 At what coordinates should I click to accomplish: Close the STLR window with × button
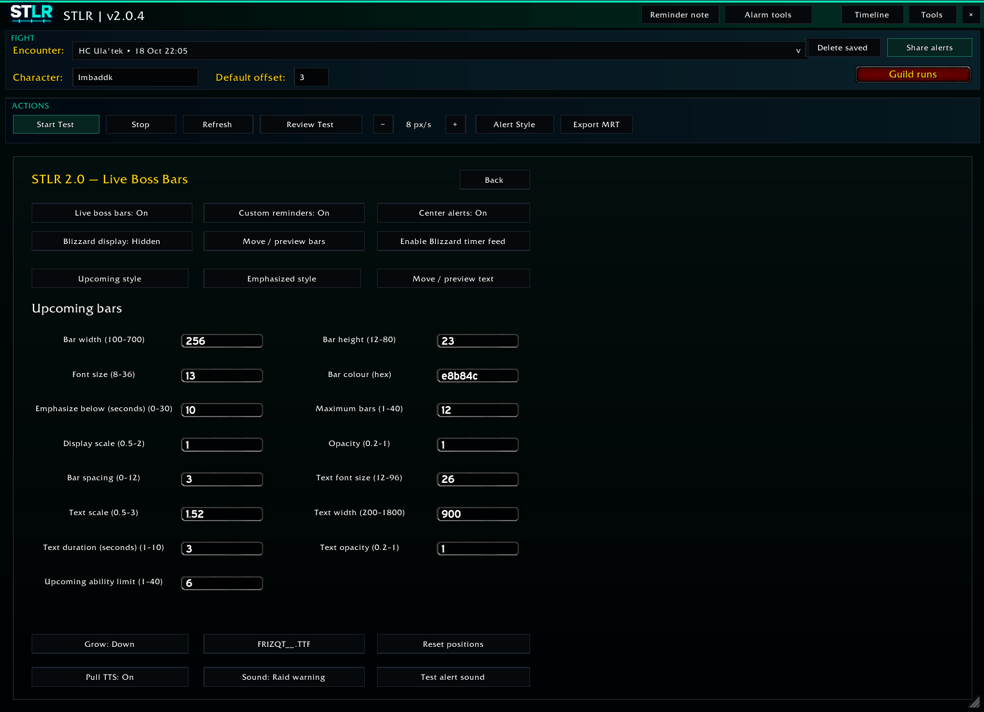pyautogui.click(x=971, y=15)
